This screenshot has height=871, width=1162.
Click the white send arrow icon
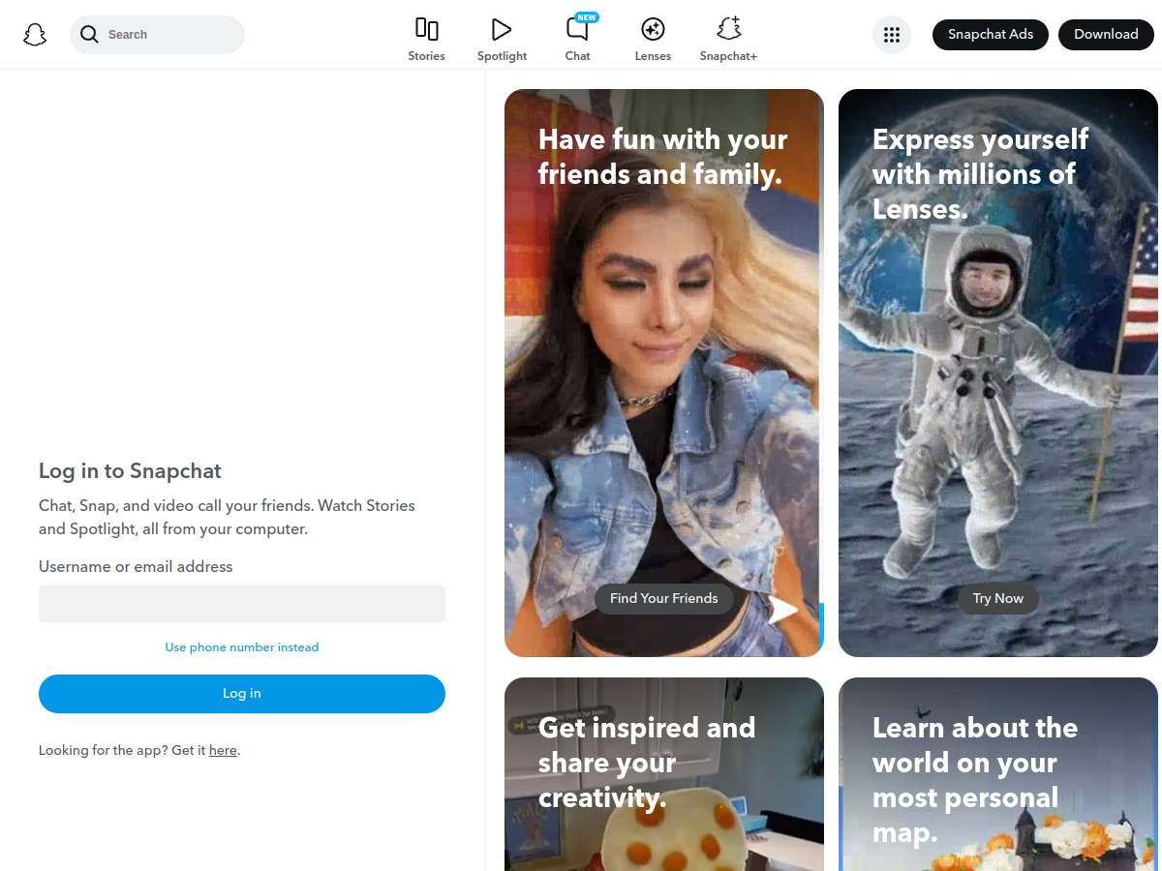coord(782,610)
